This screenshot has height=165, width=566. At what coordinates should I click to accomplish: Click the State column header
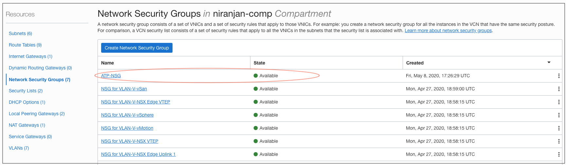pyautogui.click(x=259, y=63)
